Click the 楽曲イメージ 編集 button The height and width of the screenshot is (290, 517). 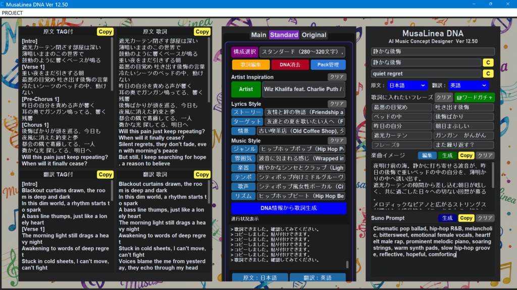tap(427, 156)
